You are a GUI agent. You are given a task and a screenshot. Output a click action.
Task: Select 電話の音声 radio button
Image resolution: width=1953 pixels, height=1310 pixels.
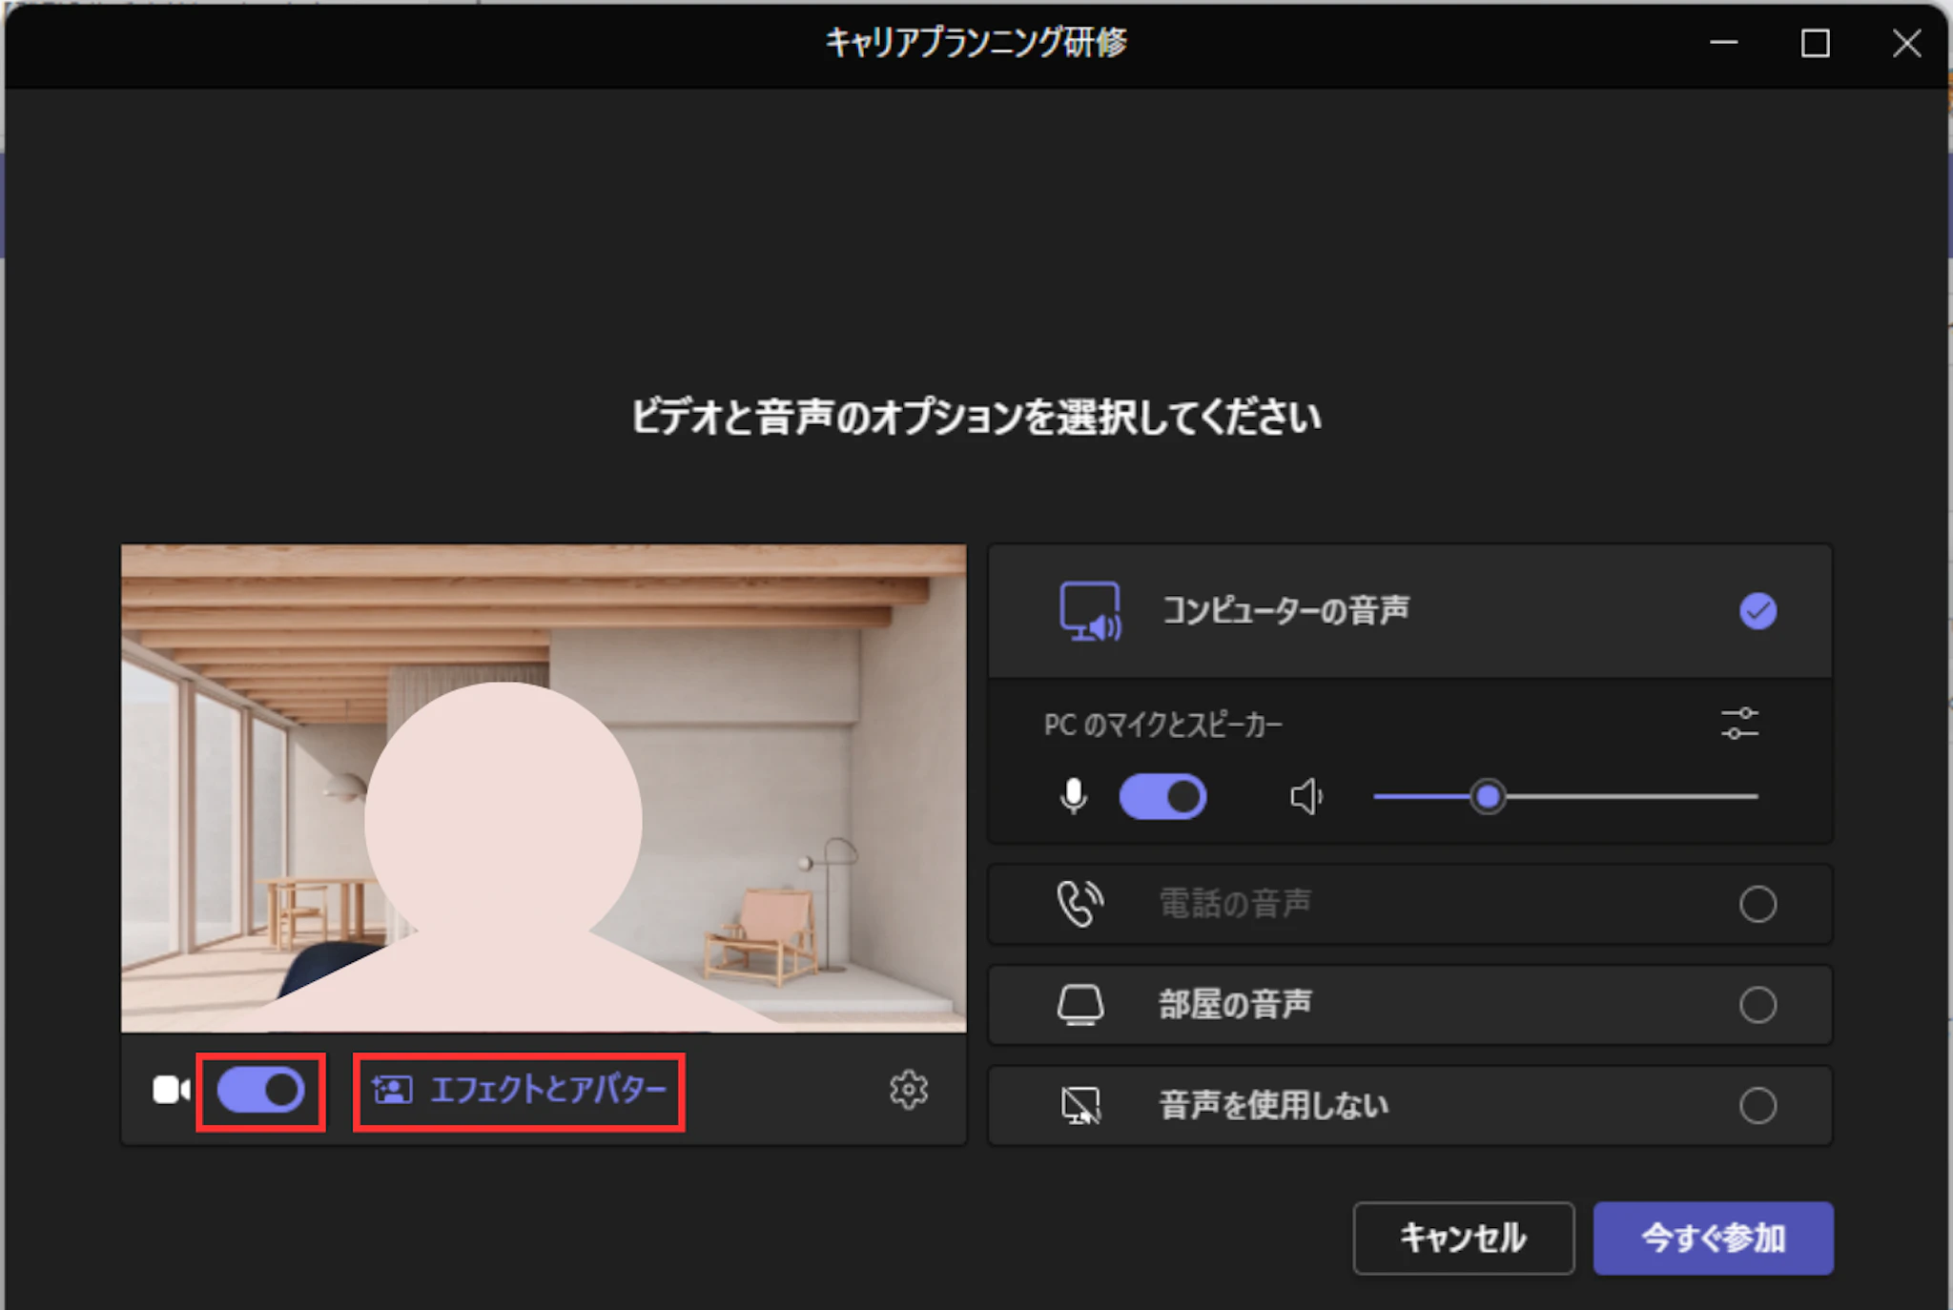(1758, 904)
